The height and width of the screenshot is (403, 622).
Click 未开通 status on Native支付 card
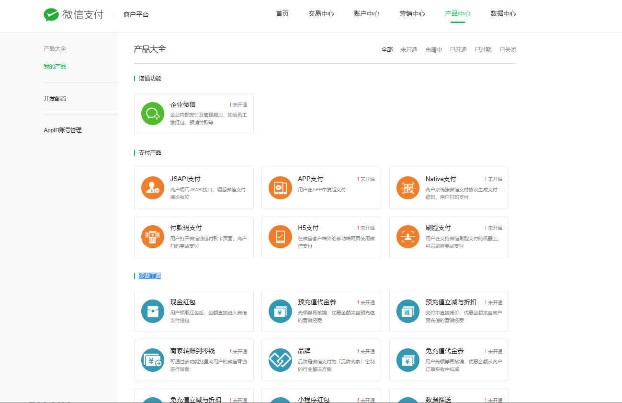pos(494,179)
